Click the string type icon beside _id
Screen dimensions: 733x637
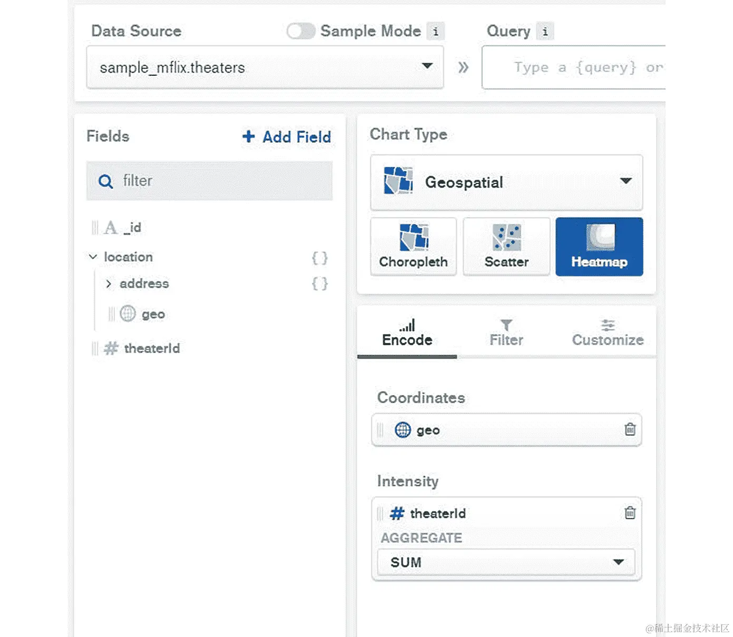click(x=111, y=228)
